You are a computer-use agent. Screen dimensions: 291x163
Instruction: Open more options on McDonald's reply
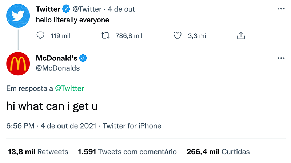[281, 58]
